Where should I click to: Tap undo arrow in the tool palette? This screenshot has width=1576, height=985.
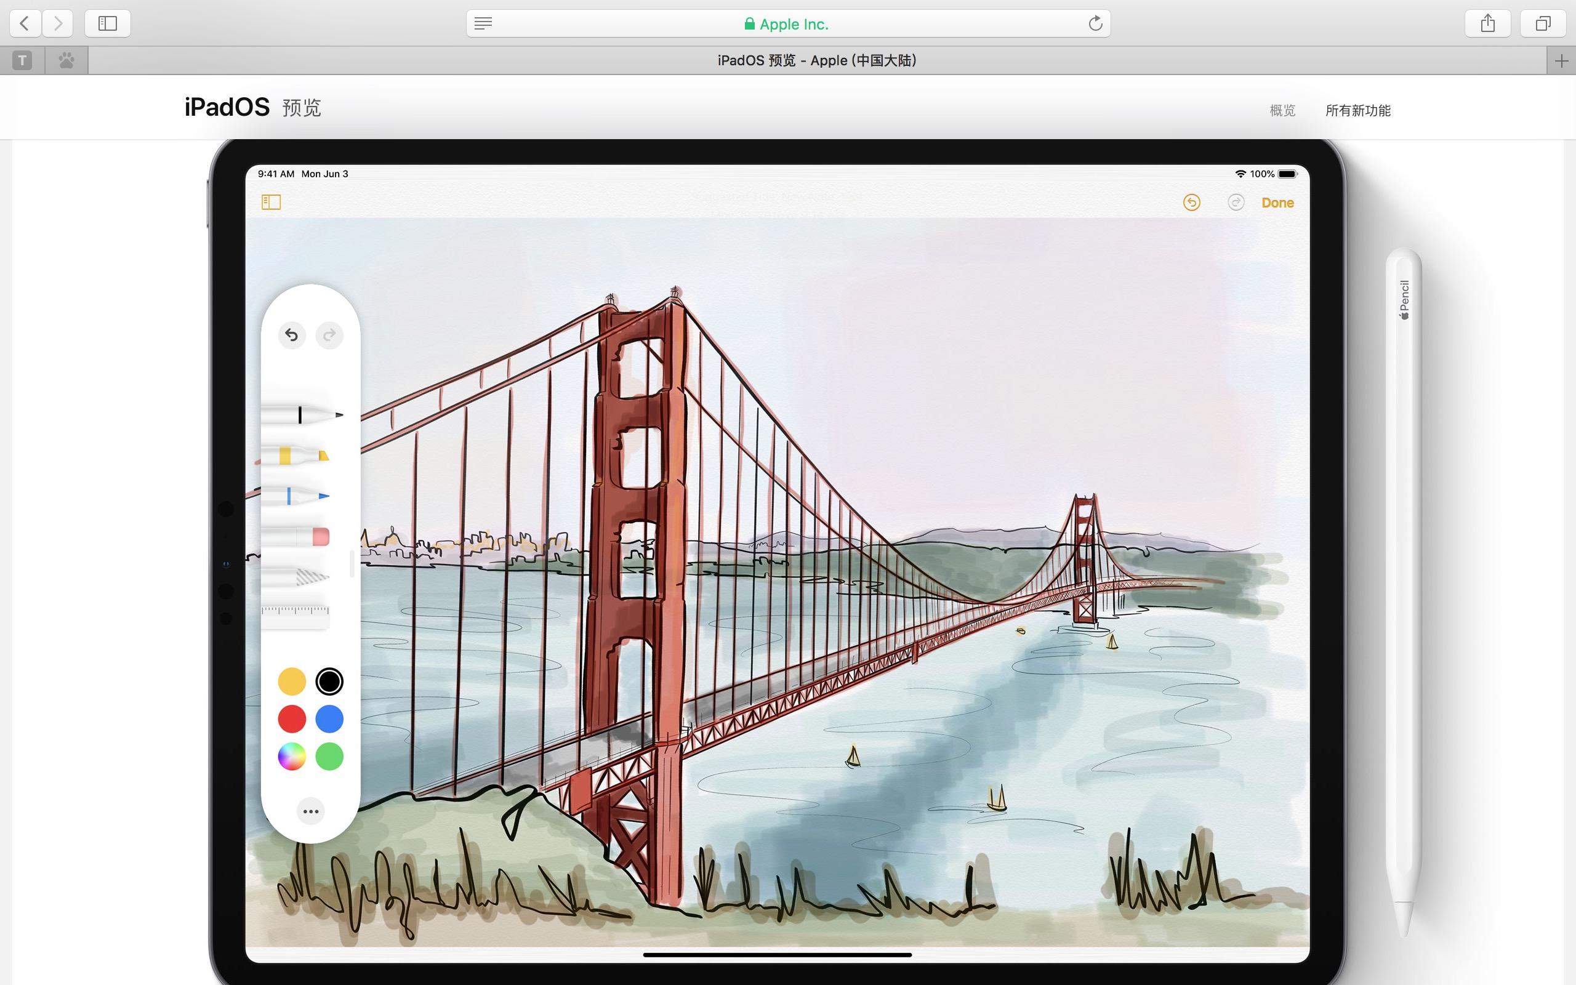292,336
